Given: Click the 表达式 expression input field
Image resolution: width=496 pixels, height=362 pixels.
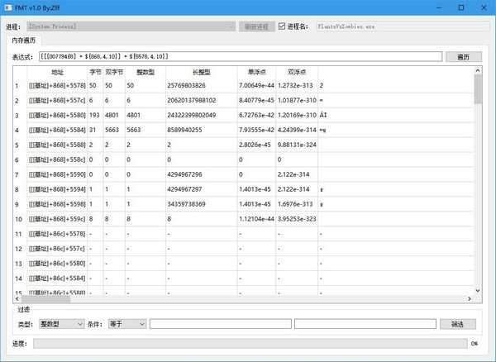Looking at the screenshot, I should tap(241, 56).
